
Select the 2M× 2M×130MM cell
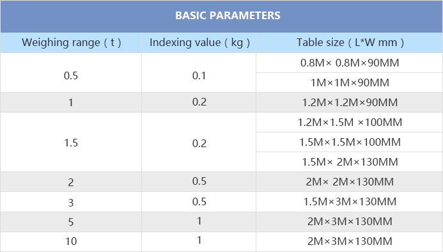pos(350,182)
